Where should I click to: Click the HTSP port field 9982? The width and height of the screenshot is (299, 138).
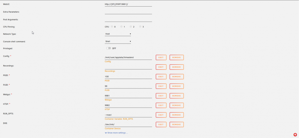click(x=128, y=105)
